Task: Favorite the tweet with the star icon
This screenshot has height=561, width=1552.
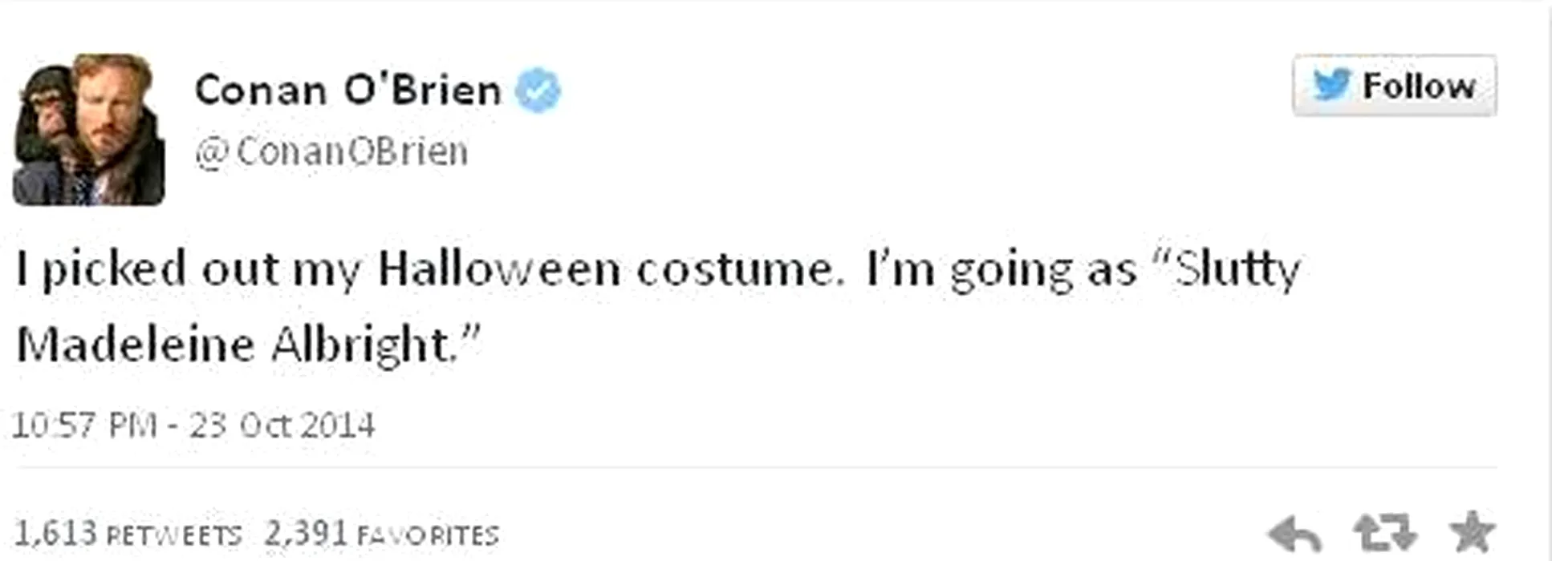Action: tap(1472, 531)
